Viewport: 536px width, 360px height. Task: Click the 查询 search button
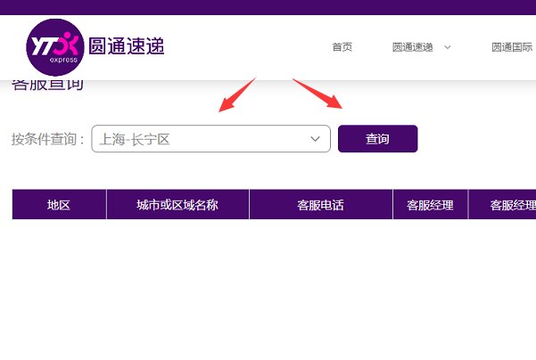click(378, 139)
